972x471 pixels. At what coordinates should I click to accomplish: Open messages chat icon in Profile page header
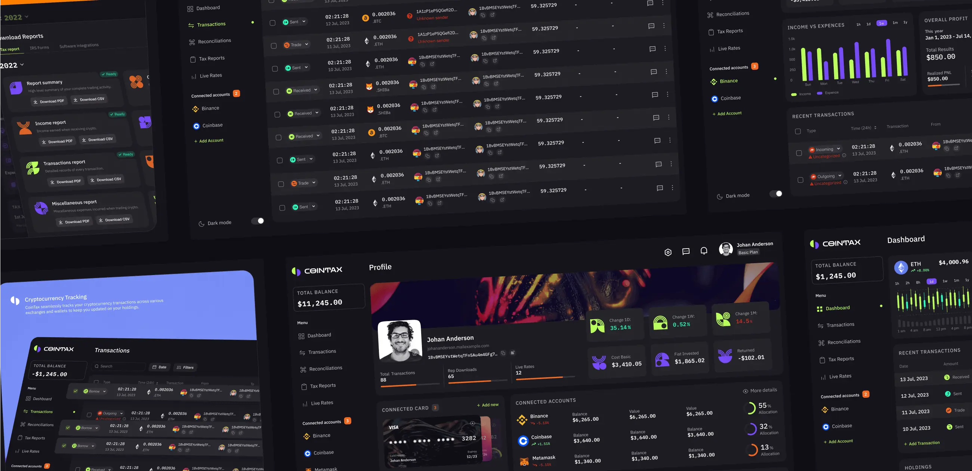tap(686, 251)
